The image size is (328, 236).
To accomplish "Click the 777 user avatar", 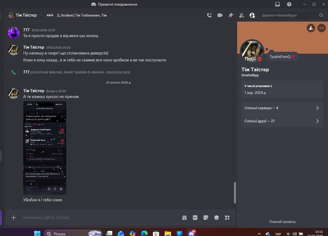I will coord(13,33).
